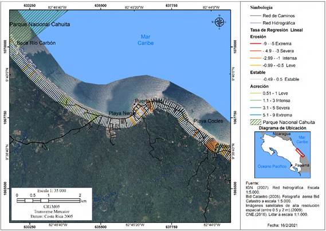The image size is (326, 231).
Task: Click the Playa Cocles label
Action: 208,121
